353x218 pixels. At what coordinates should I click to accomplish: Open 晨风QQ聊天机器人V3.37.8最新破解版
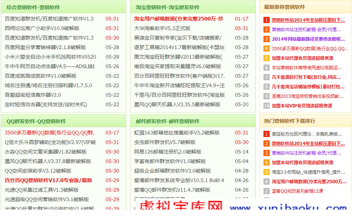pyautogui.click(x=48, y=161)
